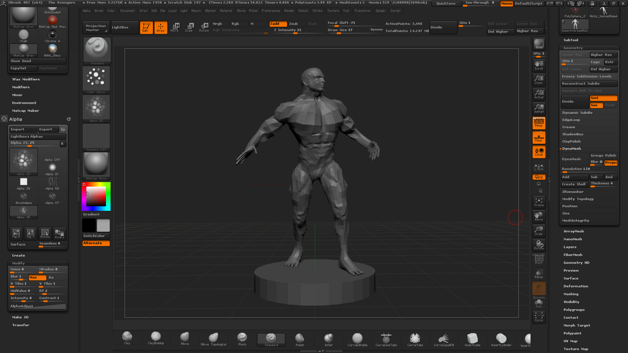The width and height of the screenshot is (628, 353).
Task: Expand the Modify Topology section
Action: tap(578, 199)
